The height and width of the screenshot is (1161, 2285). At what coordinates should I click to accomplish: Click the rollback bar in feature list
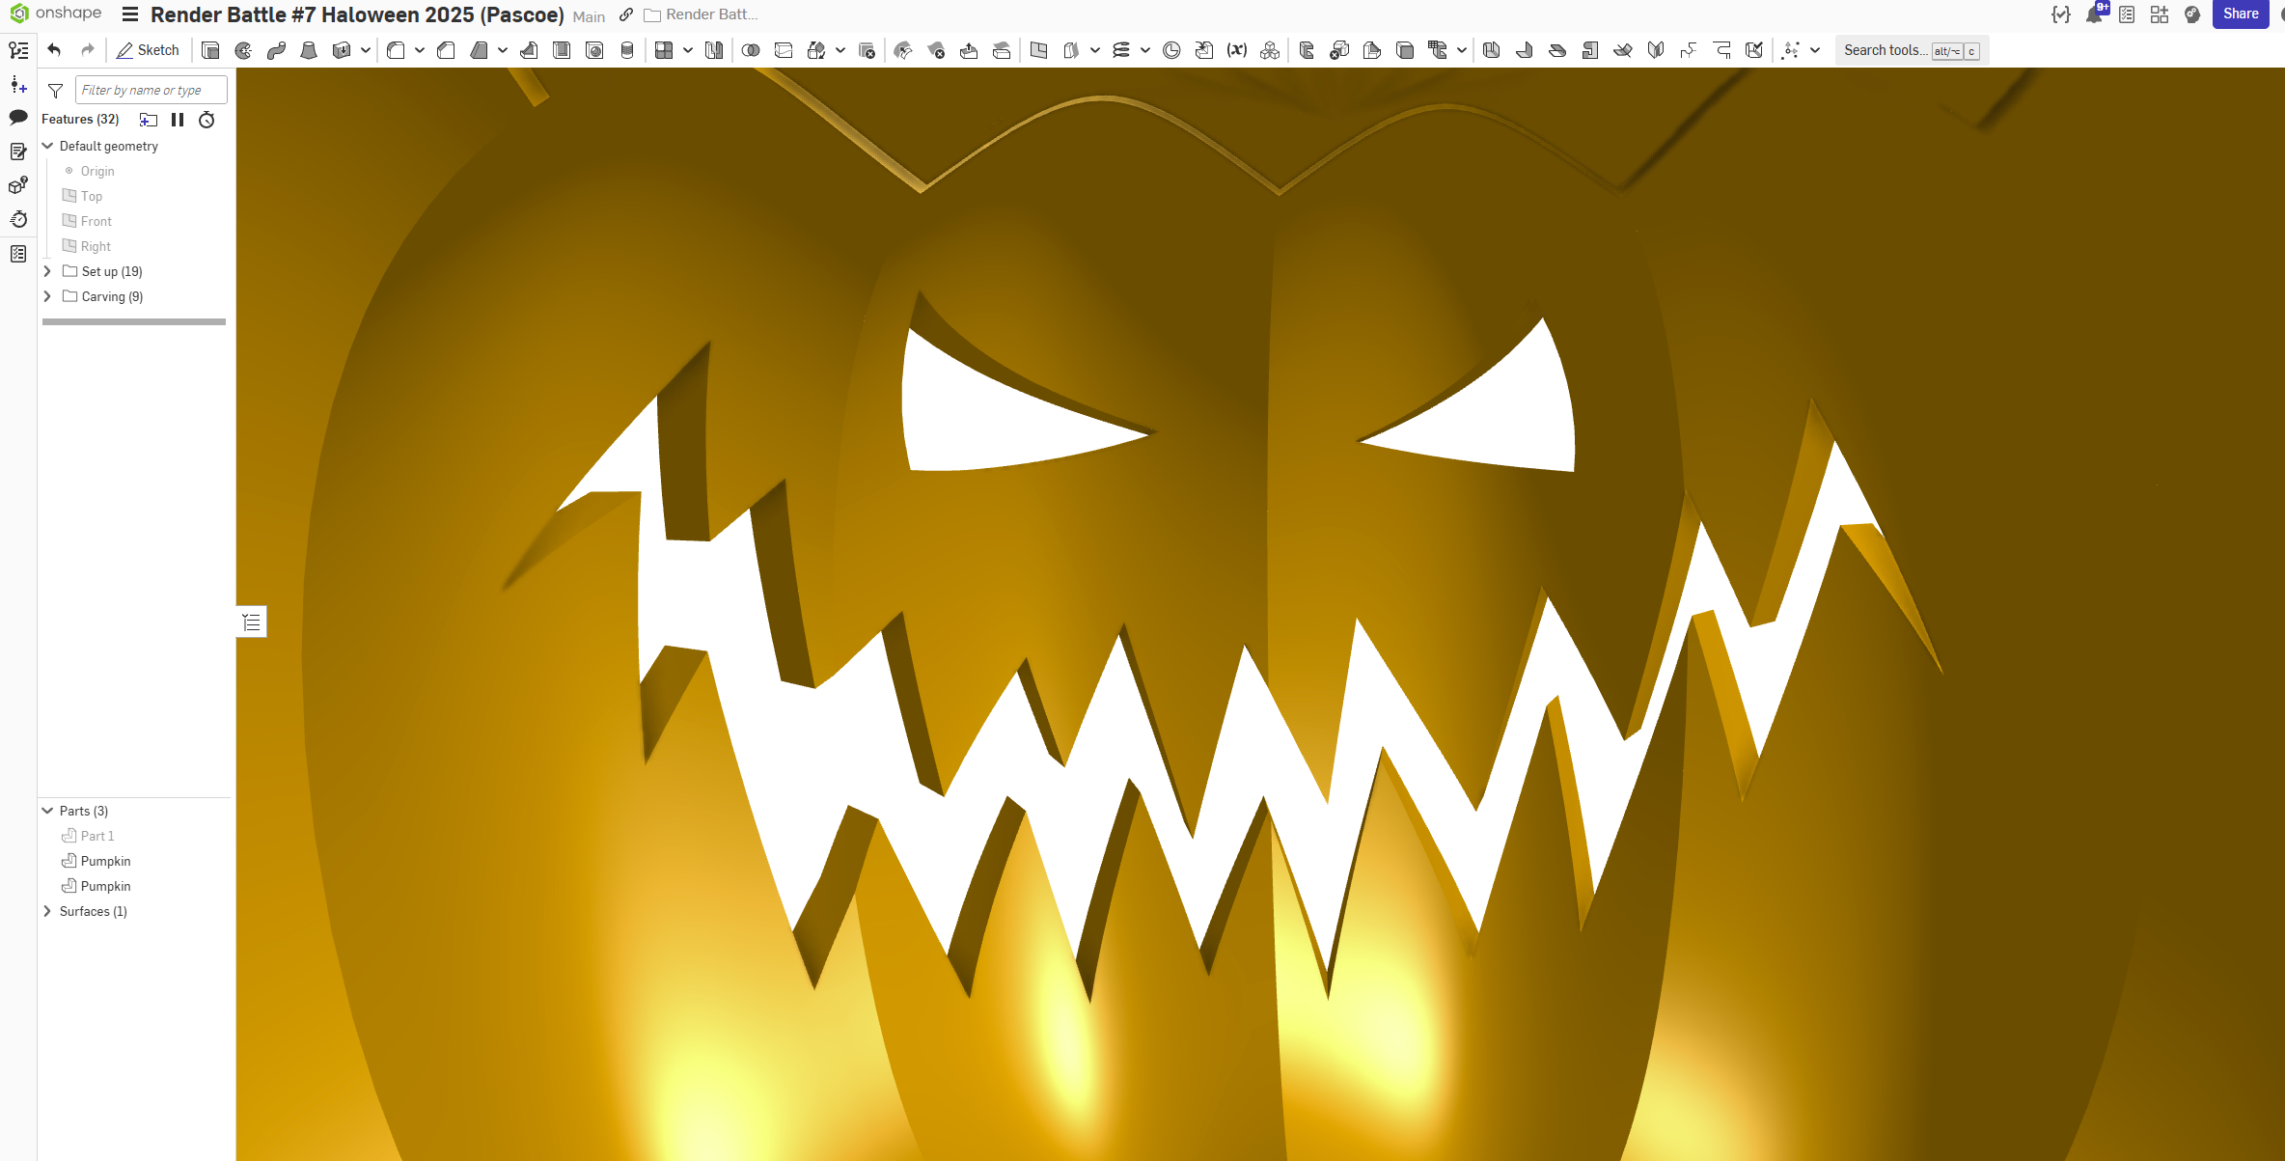(x=134, y=321)
